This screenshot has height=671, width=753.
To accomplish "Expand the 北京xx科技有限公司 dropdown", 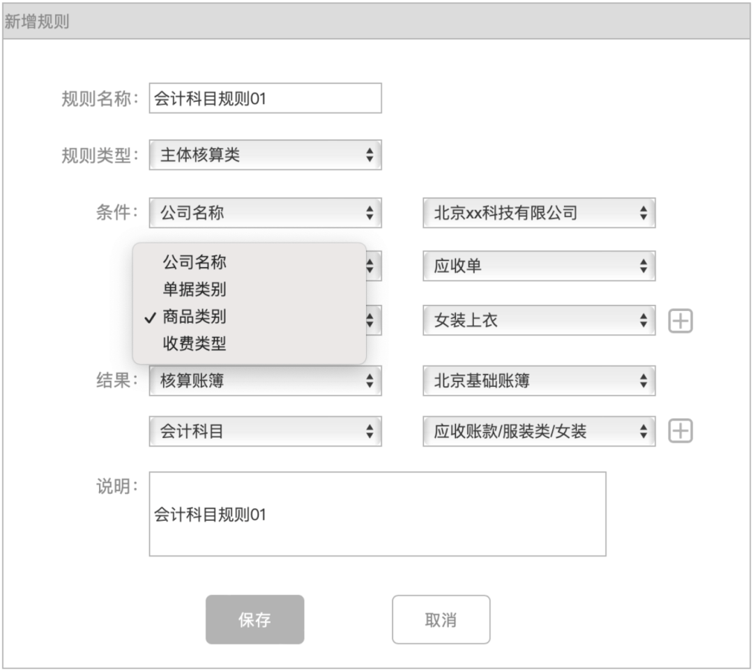I will tap(538, 213).
